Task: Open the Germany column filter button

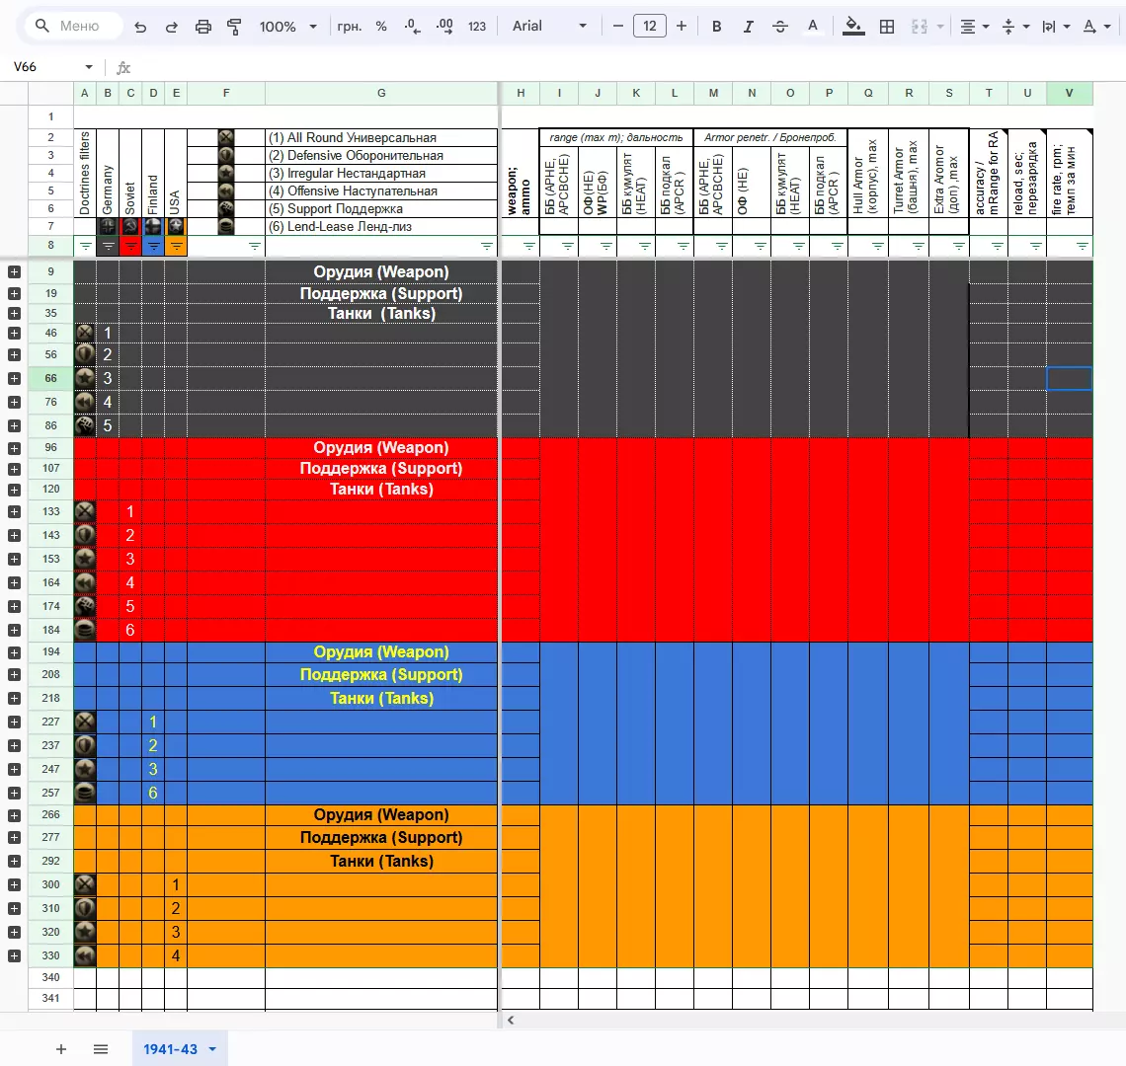Action: coord(108,246)
